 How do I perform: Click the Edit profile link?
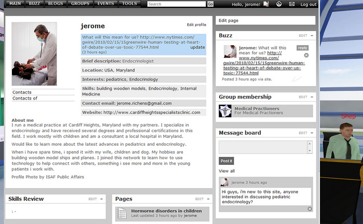[x=197, y=25]
